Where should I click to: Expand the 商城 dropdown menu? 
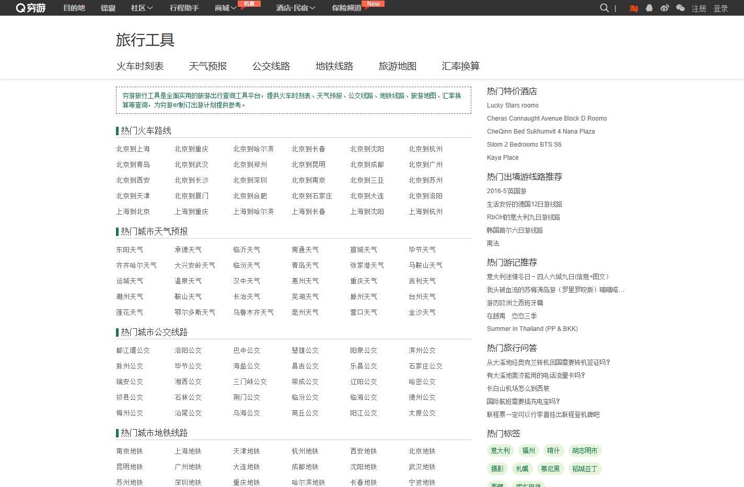click(x=225, y=8)
